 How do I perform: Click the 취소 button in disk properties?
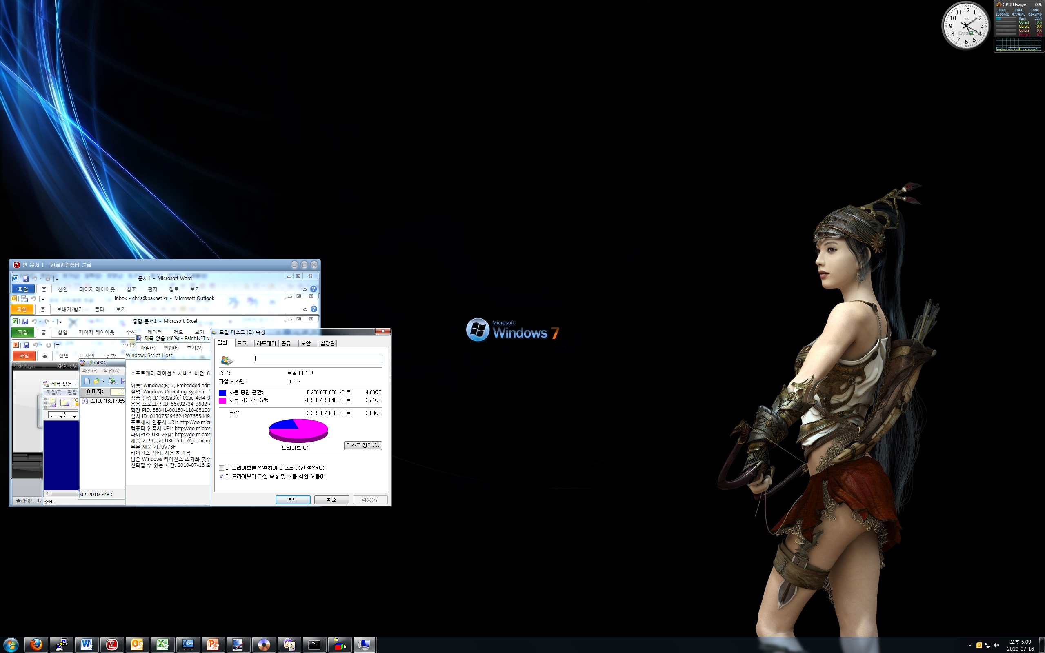[331, 500]
